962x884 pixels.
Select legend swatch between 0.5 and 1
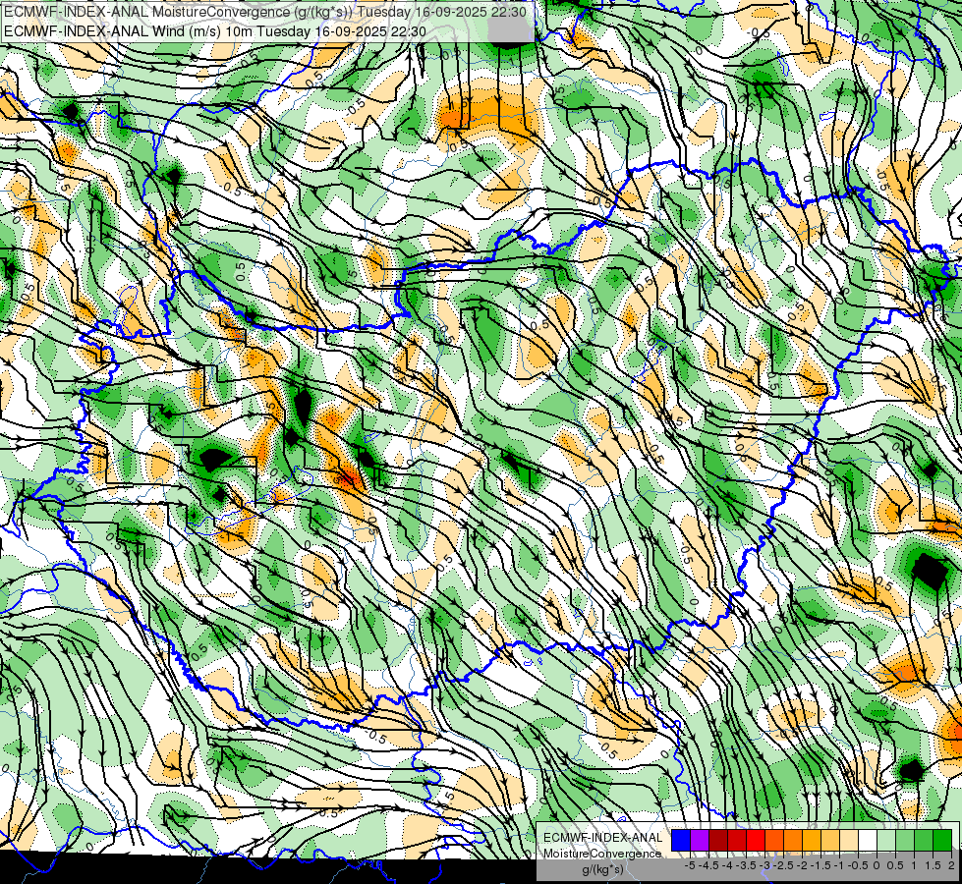[x=906, y=841]
